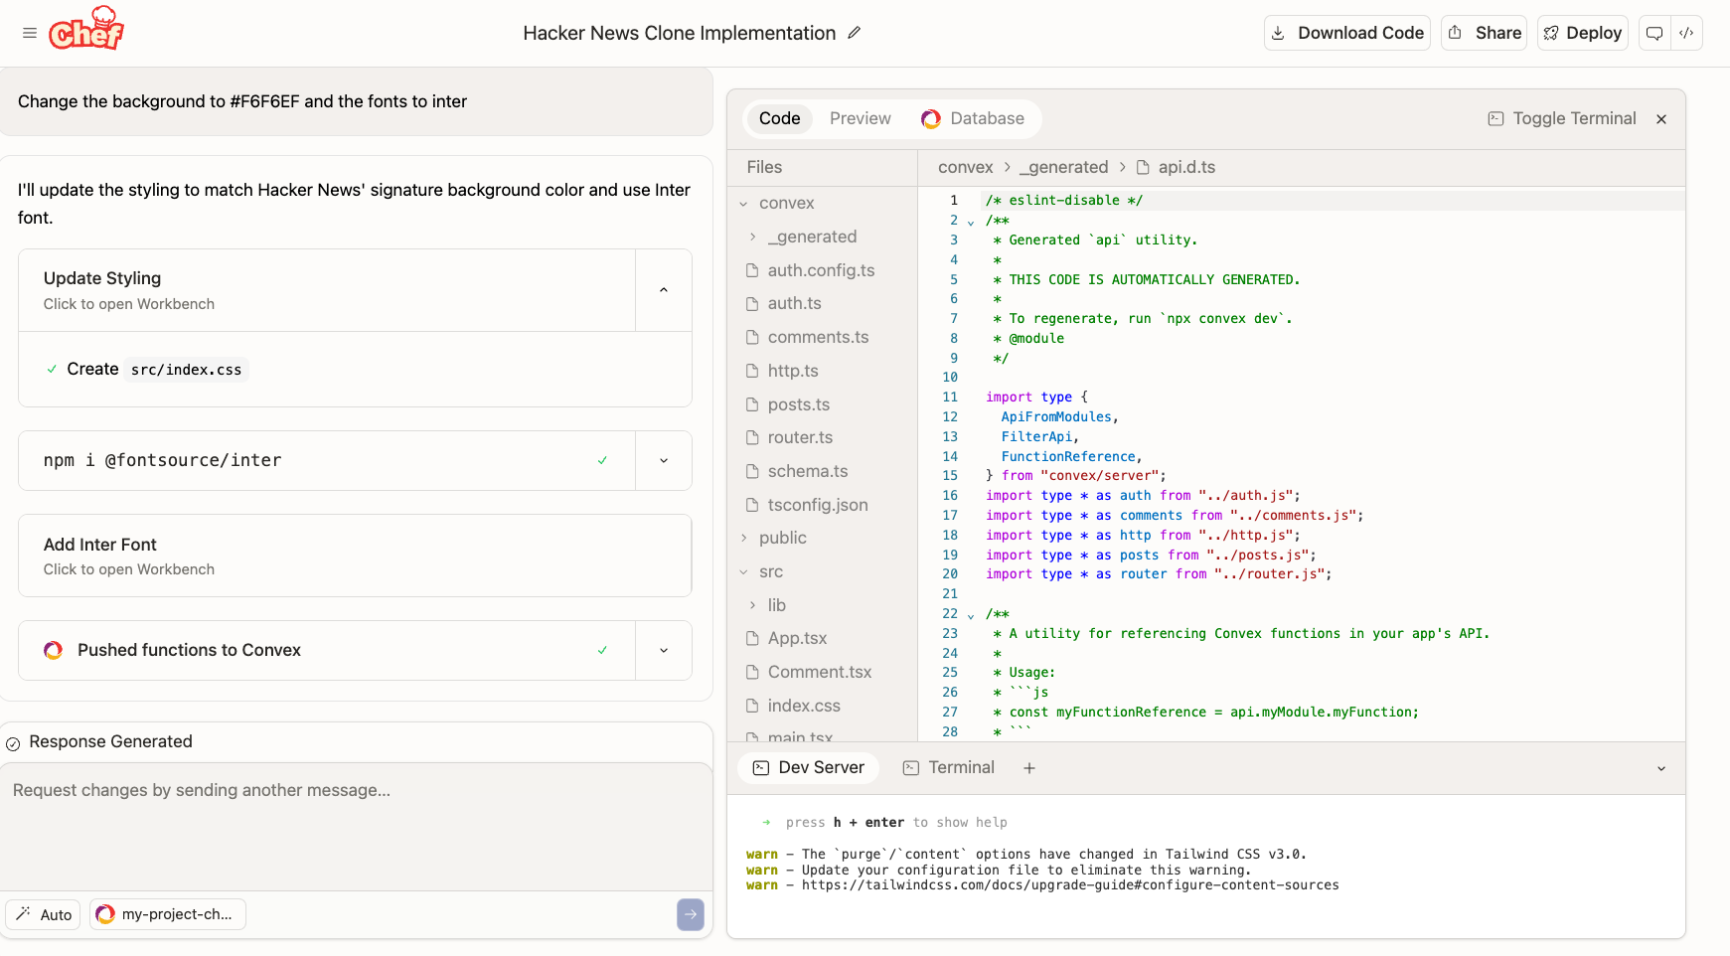
Task: Toggle Terminal visibility
Action: point(1561,119)
